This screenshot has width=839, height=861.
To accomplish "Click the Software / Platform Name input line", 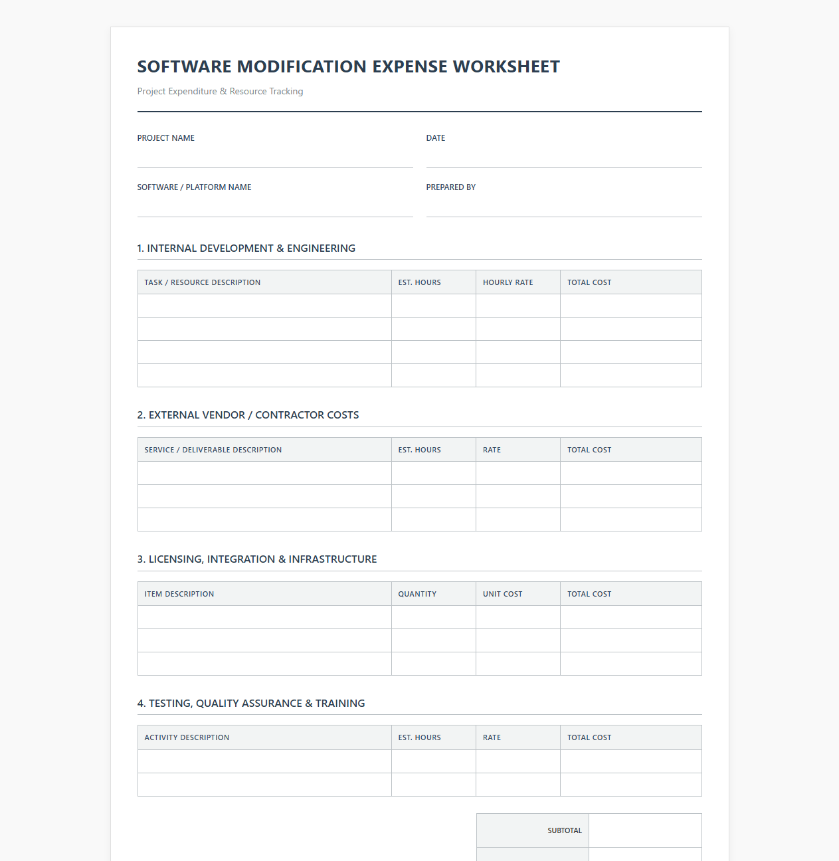I will pos(275,206).
